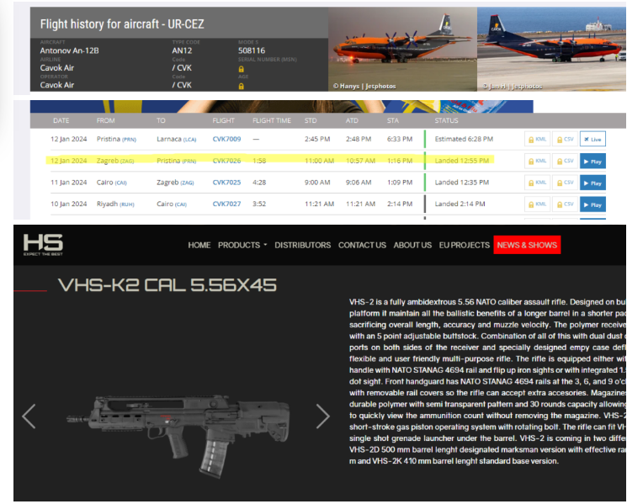The image size is (627, 504).
Task: Play back flight CVK7027
Action: click(x=592, y=204)
